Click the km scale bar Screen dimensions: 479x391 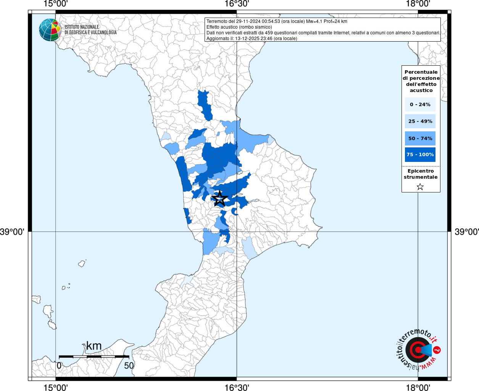pos(94,356)
